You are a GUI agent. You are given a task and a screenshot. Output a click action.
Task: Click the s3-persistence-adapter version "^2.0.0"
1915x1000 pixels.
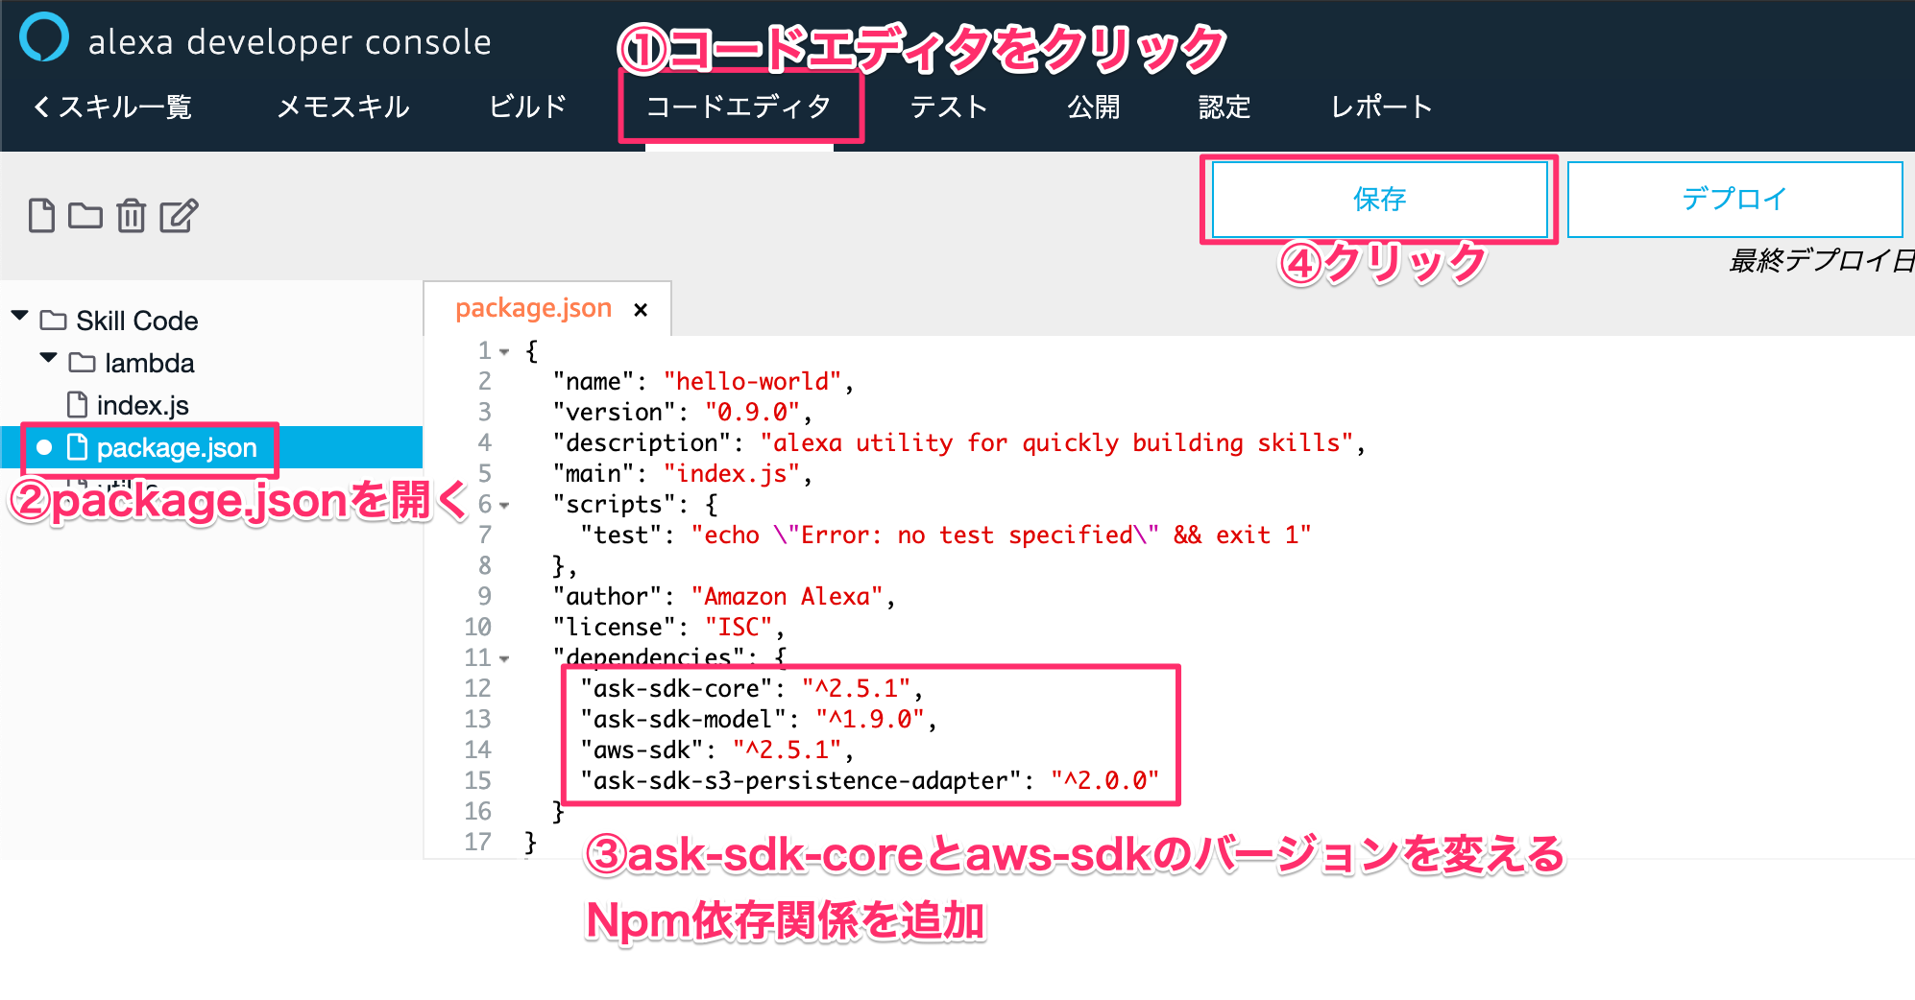click(1104, 780)
